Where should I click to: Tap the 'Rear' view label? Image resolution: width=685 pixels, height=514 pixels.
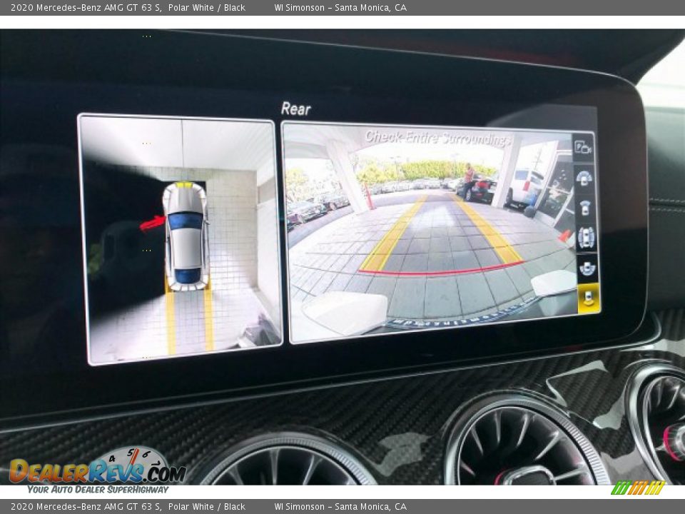tap(295, 109)
